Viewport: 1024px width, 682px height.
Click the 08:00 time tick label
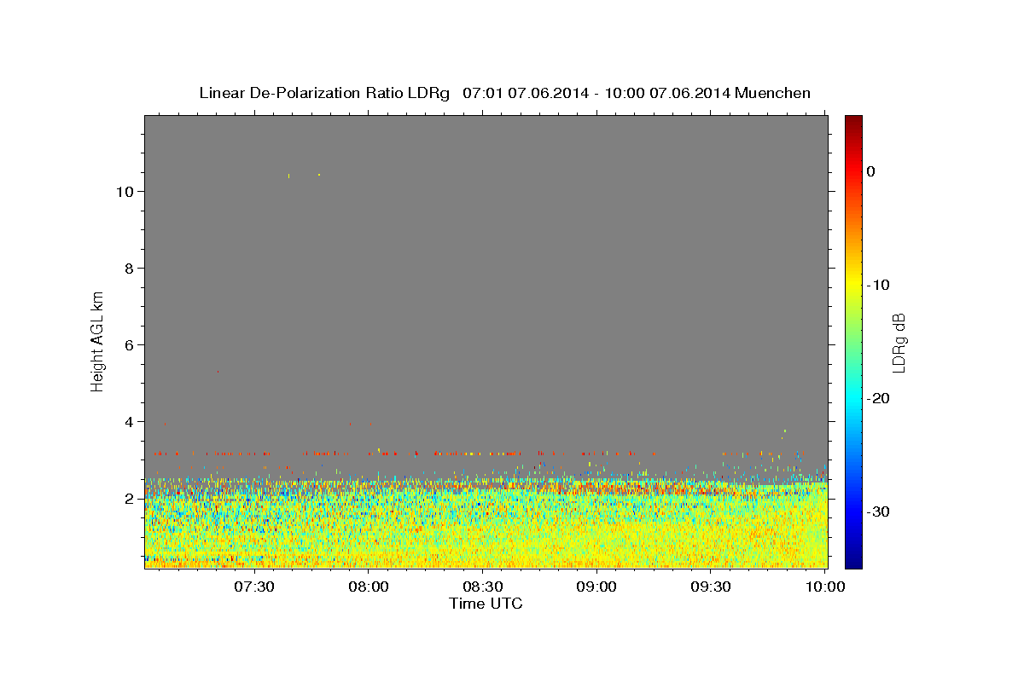[369, 587]
